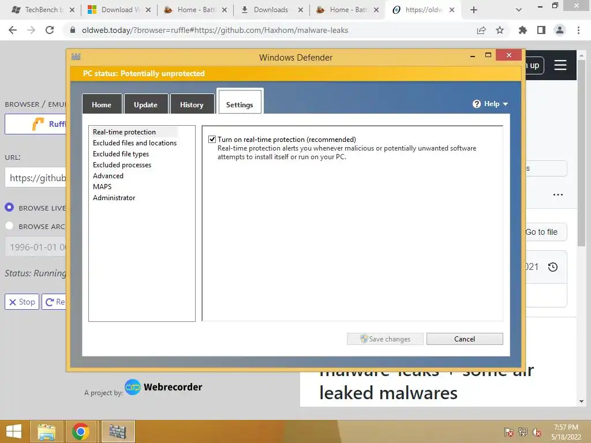Open File Explorer from taskbar
The width and height of the screenshot is (591, 443).
point(46,431)
